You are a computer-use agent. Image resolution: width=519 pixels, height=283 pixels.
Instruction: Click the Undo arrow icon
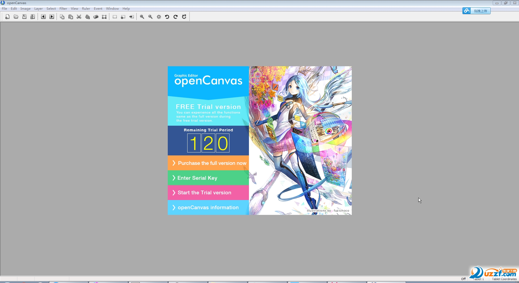coord(167,17)
